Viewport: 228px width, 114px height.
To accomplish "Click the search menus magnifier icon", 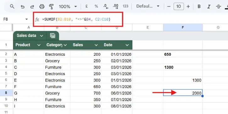I will pos(12,6).
